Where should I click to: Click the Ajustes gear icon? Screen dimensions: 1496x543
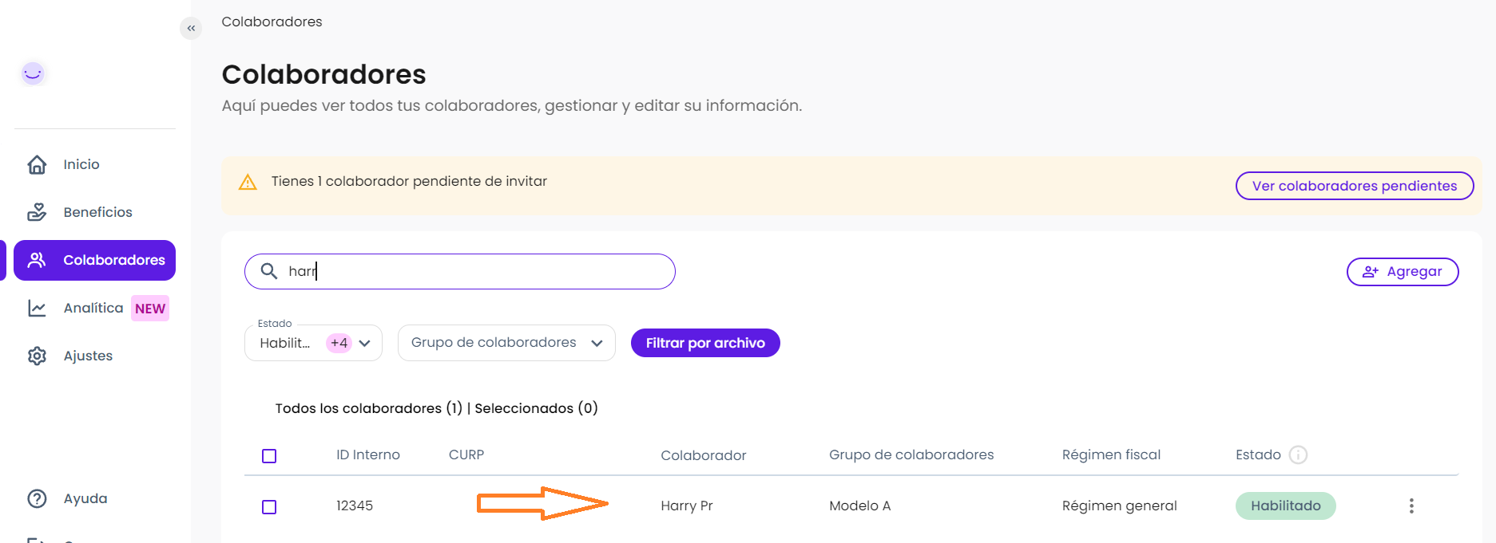pyautogui.click(x=38, y=356)
